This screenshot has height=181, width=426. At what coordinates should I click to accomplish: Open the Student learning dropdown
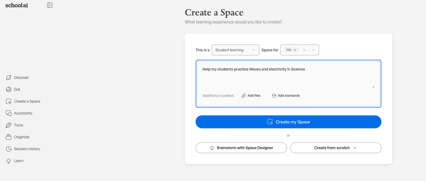click(235, 50)
